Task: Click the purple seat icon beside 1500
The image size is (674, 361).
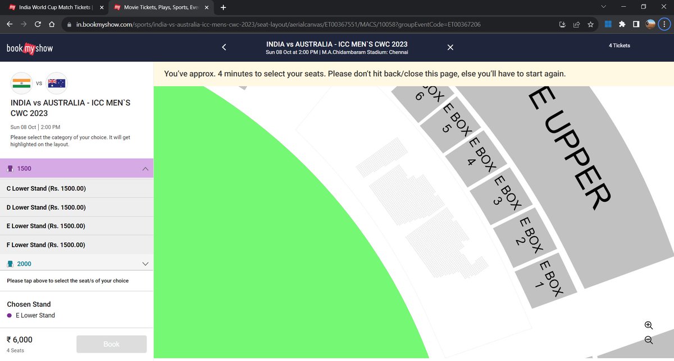Action: 10,168
